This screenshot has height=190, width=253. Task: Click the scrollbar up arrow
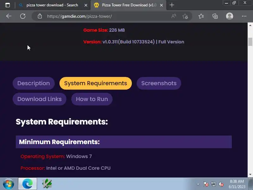click(x=250, y=25)
